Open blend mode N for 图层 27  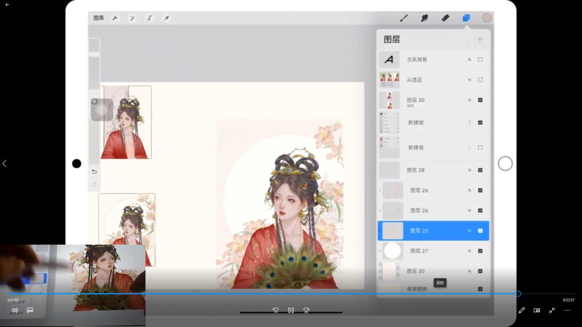point(469,251)
